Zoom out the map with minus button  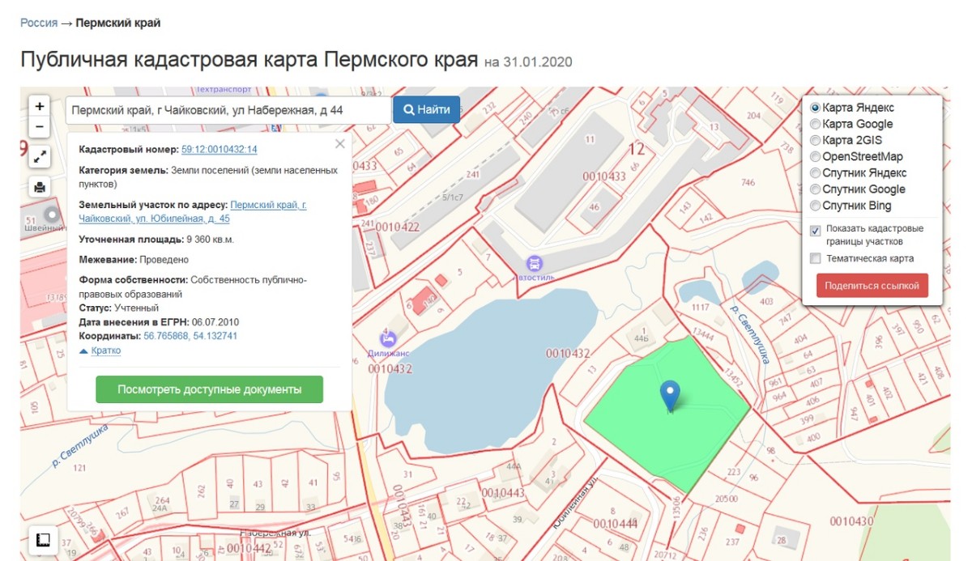pos(40,127)
